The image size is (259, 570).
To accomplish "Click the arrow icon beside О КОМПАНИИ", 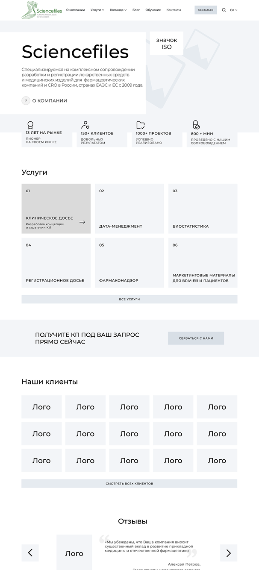I will [x=26, y=101].
